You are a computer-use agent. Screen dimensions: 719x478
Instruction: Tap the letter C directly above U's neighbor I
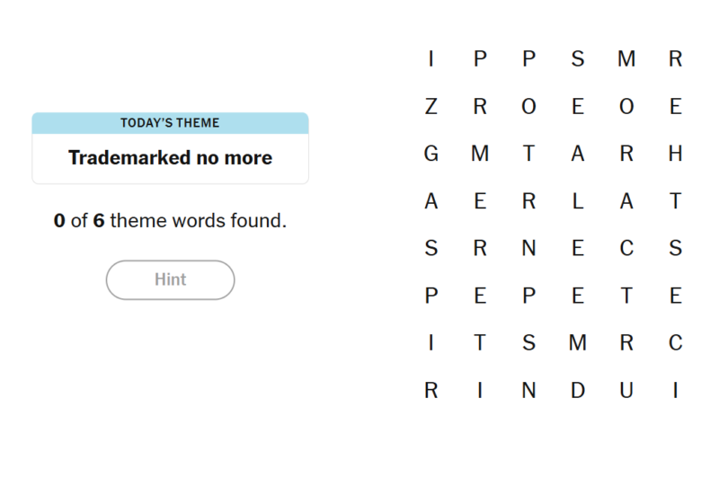pos(676,343)
